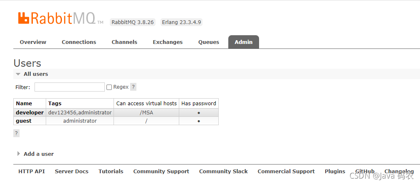This screenshot has height=184, width=420.
Task: Click the /MSA virtual host cell
Action: point(146,113)
